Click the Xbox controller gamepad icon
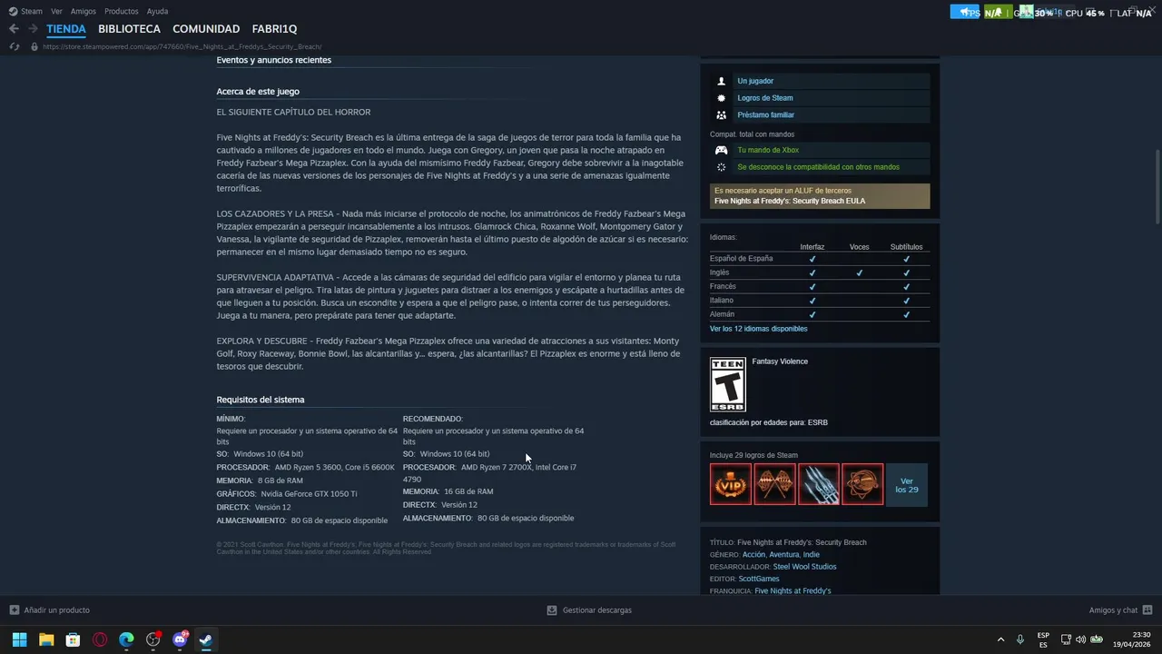This screenshot has width=1162, height=654. coord(721,150)
